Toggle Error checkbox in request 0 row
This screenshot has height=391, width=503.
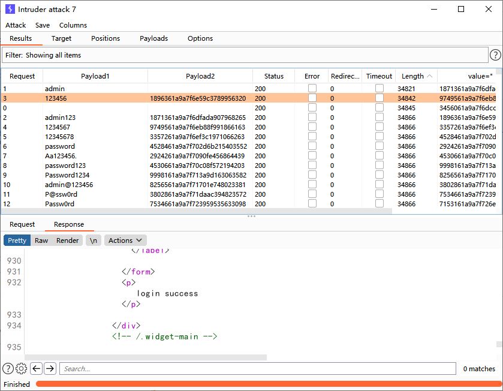(312, 107)
